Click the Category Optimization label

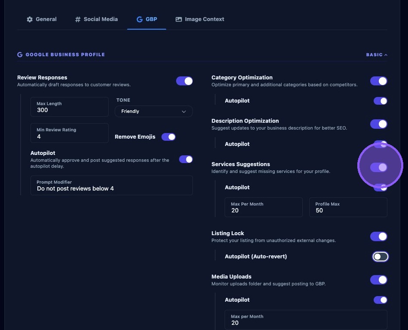point(242,78)
